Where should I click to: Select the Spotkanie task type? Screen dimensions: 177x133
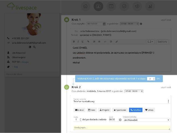[x=120, y=110]
